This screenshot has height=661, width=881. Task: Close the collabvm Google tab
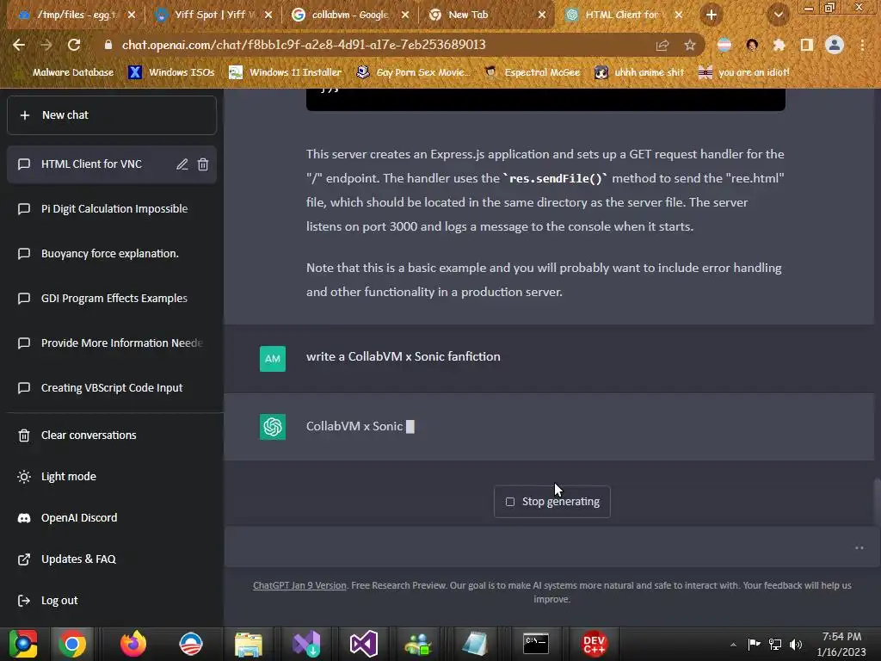[x=405, y=15]
